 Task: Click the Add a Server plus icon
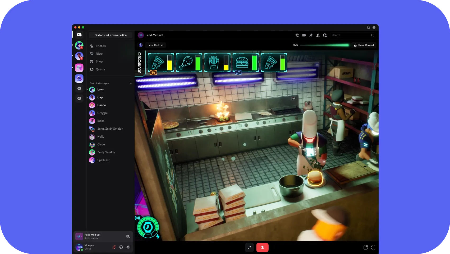(79, 88)
